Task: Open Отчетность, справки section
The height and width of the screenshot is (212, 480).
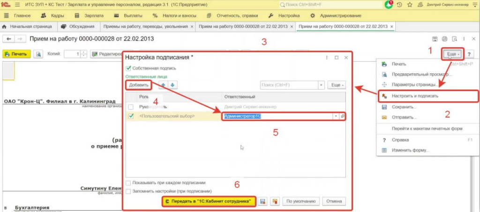Action: coord(232,15)
